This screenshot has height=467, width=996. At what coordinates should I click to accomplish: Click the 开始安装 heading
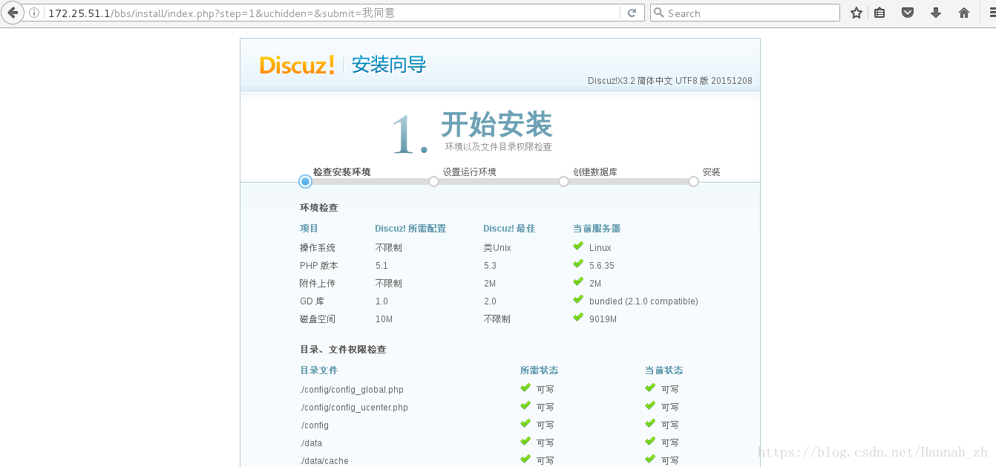497,124
